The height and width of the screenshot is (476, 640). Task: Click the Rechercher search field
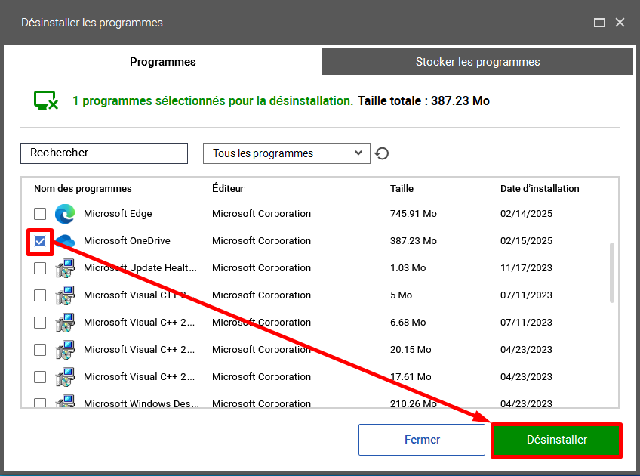click(x=104, y=153)
